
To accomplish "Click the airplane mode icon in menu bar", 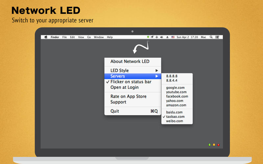I will click(x=157, y=37).
